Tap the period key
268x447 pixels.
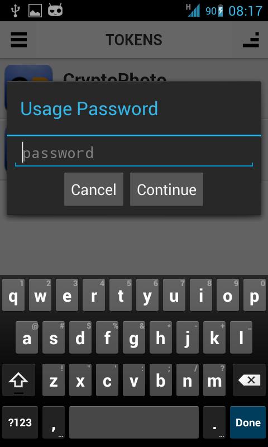click(x=214, y=422)
